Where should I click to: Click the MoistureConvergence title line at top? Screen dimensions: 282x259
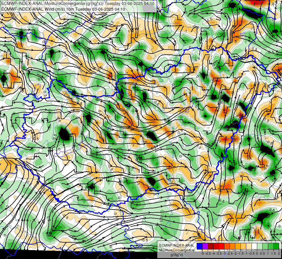click(78, 3)
